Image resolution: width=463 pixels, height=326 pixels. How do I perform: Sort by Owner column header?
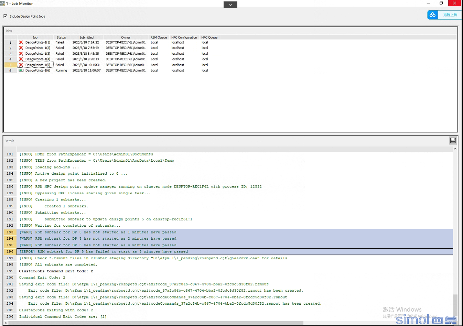[x=126, y=37]
